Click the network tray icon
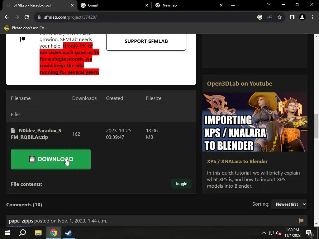319x239 pixels. point(271,233)
